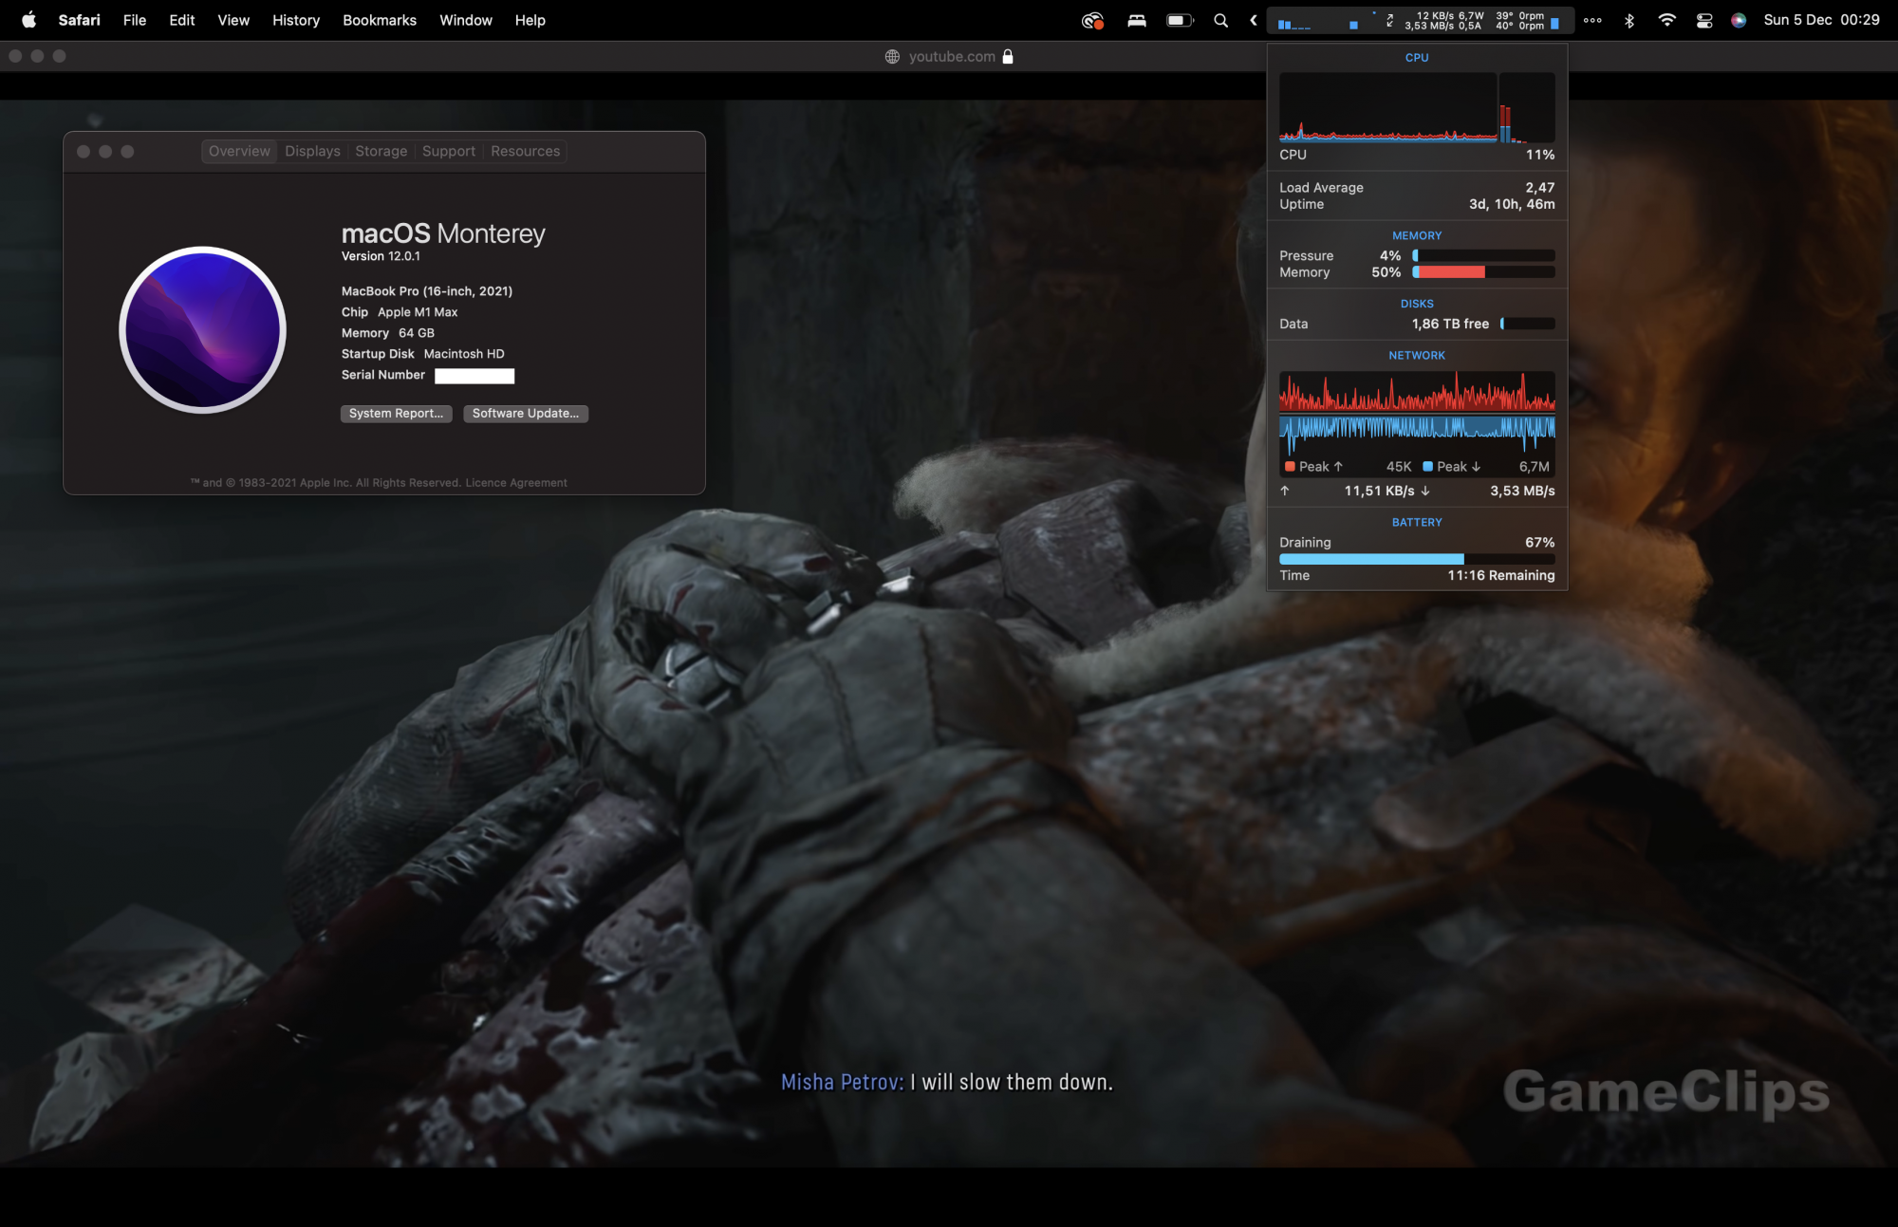Open the History menu
The width and height of the screenshot is (1898, 1227).
[x=296, y=20]
